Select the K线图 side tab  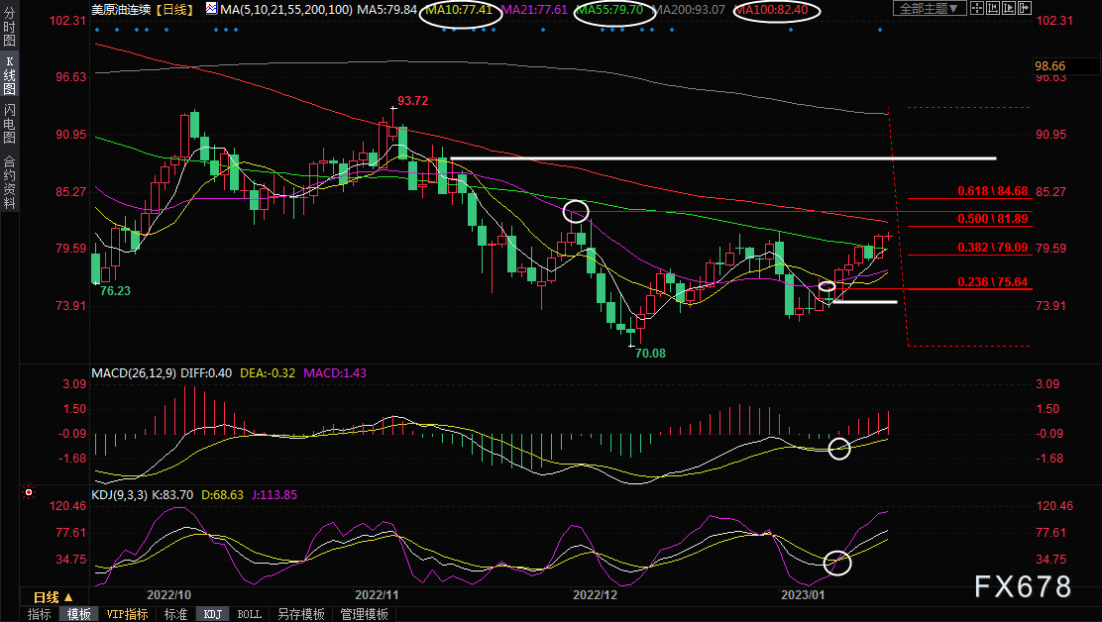(9, 75)
